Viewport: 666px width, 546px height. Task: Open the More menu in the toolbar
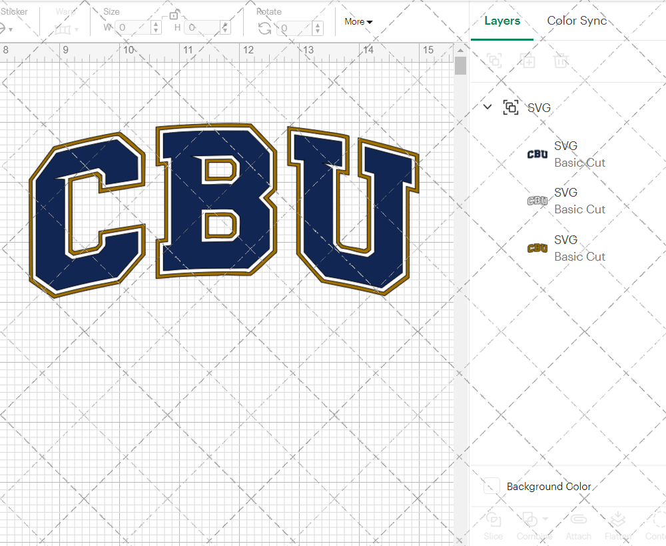(358, 21)
